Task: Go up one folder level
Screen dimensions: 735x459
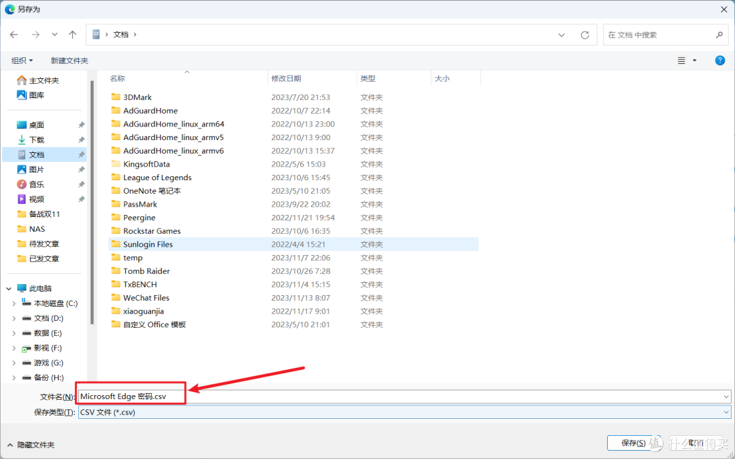Action: (x=72, y=35)
